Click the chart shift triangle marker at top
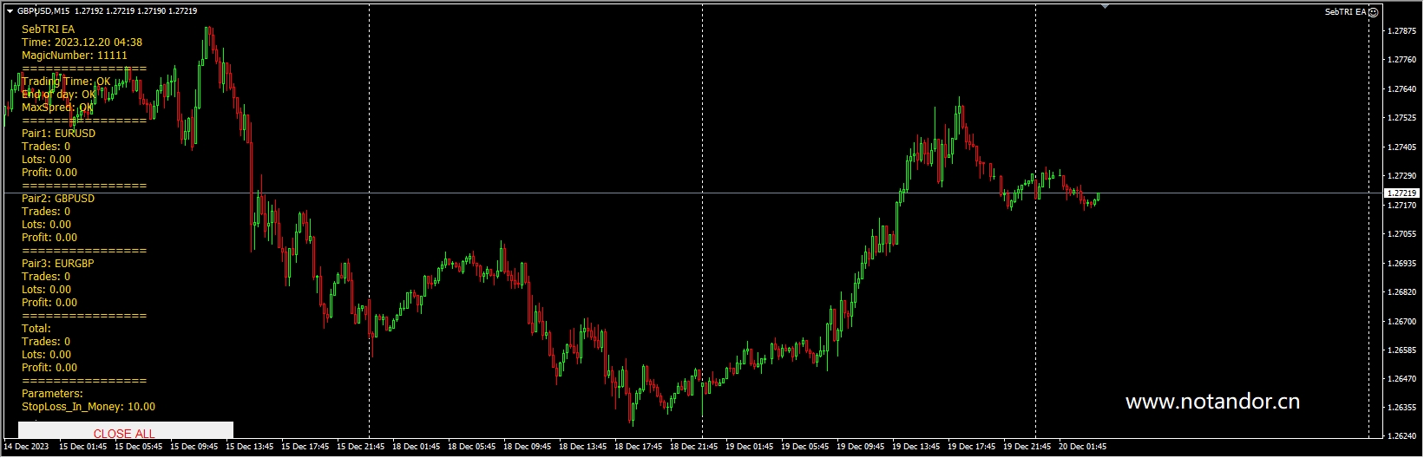 [x=1105, y=6]
